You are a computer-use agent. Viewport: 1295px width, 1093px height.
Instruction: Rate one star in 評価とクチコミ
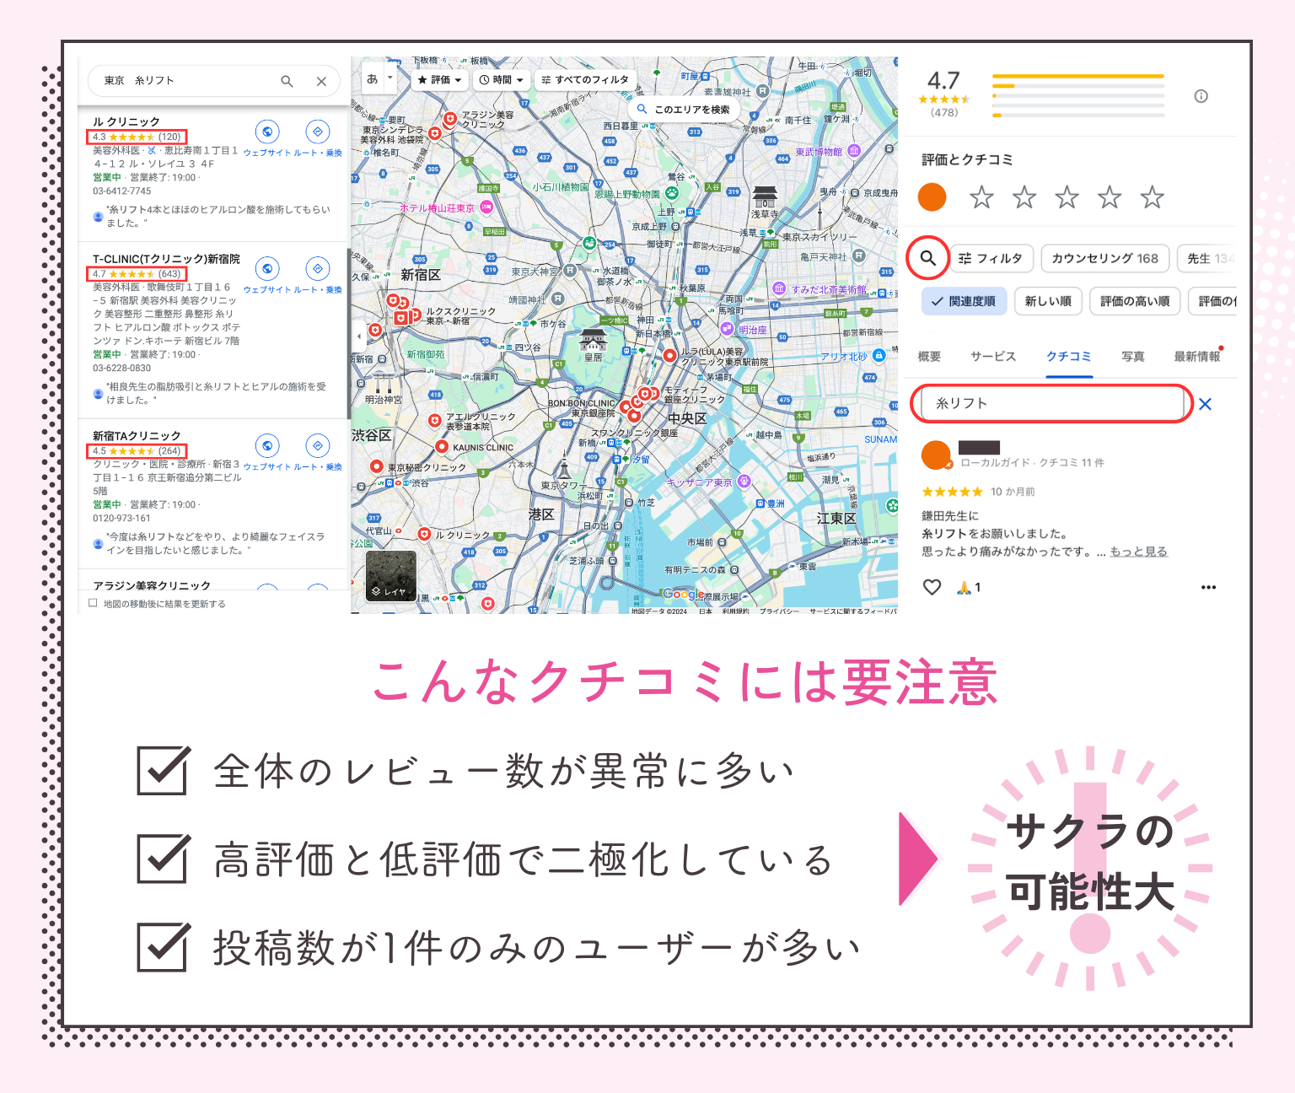pos(981,197)
